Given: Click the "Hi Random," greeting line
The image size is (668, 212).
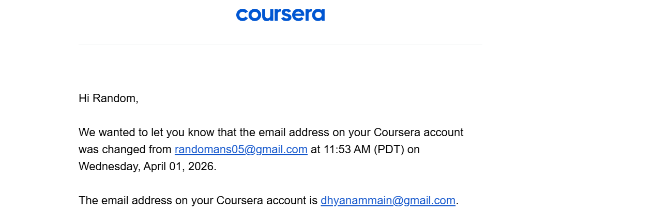Looking at the screenshot, I should pyautogui.click(x=108, y=98).
